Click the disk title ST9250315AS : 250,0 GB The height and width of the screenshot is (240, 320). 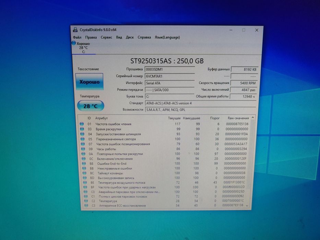pyautogui.click(x=167, y=61)
